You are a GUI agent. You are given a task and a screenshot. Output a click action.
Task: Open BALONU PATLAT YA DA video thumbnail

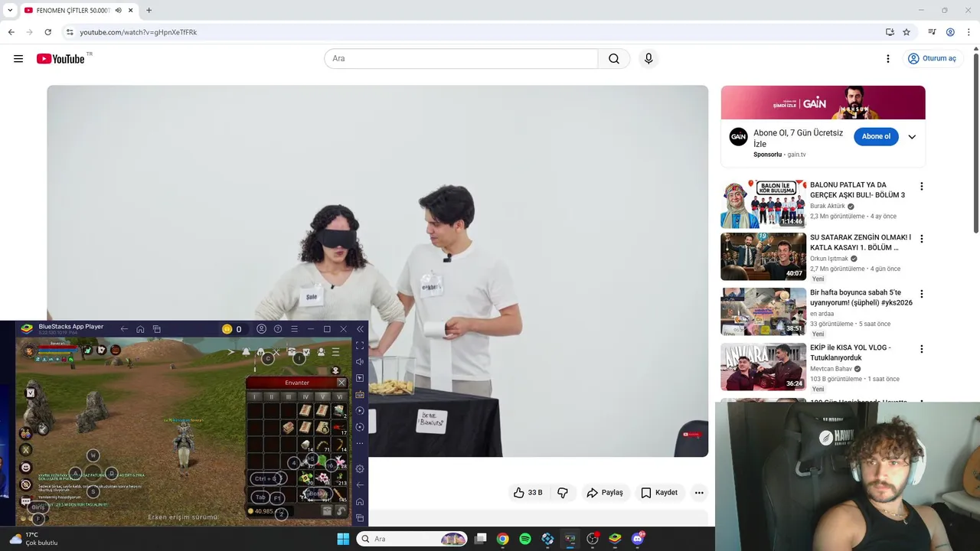763,204
